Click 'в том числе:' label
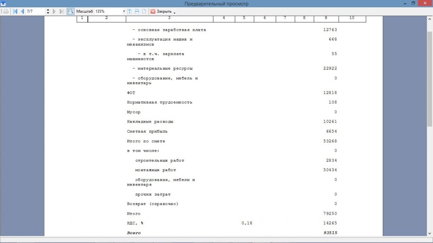433x243 pixels. pyautogui.click(x=143, y=151)
